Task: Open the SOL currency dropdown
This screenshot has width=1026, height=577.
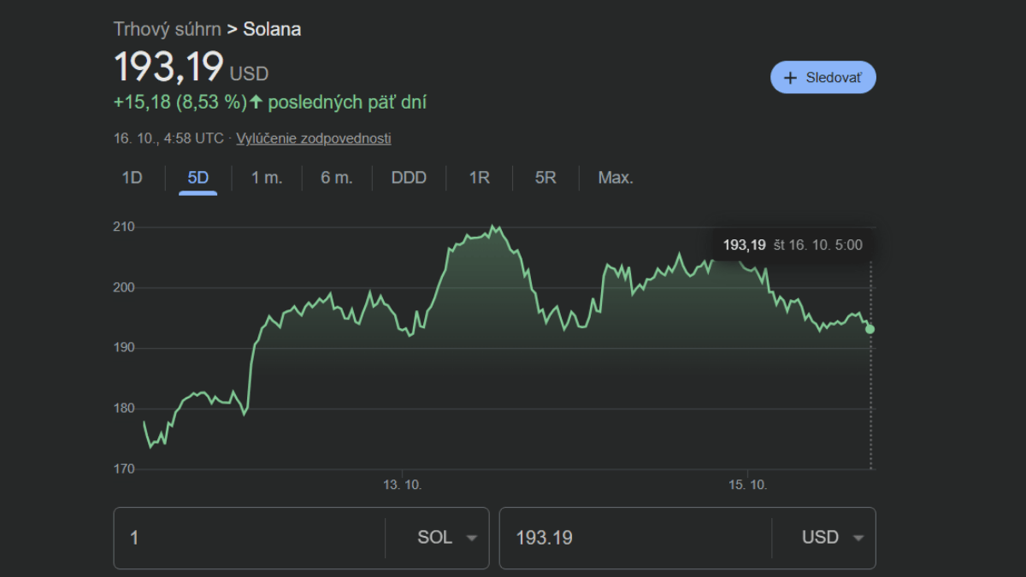Action: point(446,538)
